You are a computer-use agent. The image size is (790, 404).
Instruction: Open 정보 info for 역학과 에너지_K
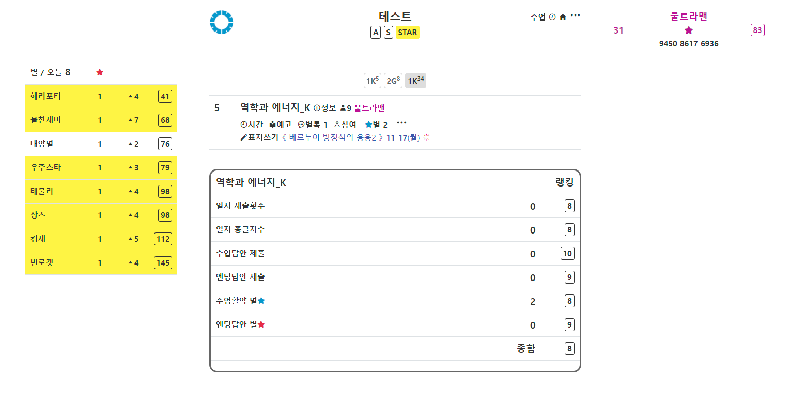click(324, 108)
